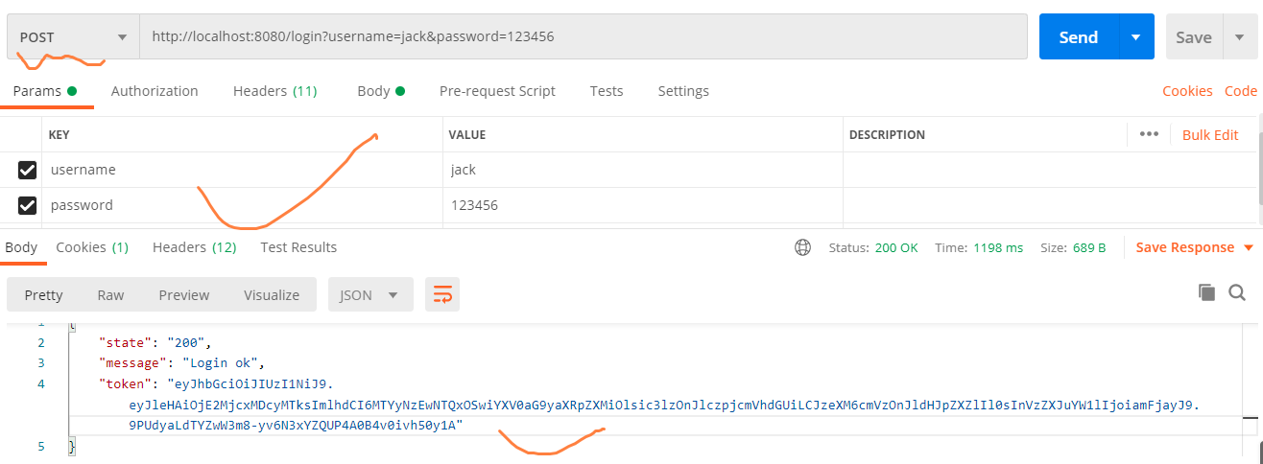This screenshot has height=464, width=1263.
Task: Open the POST method dropdown
Action: click(x=74, y=37)
